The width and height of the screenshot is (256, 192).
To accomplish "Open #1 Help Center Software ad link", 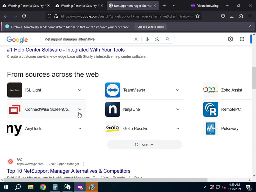I will coord(66,50).
